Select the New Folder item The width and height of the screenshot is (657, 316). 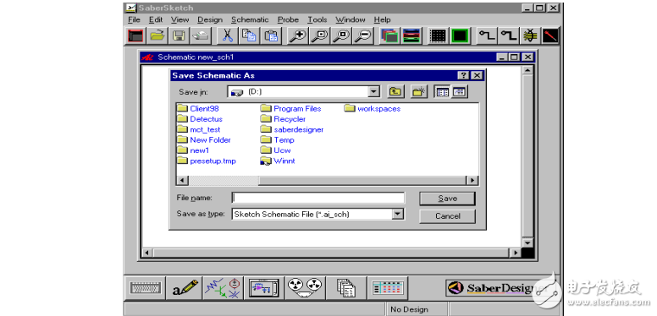point(204,140)
